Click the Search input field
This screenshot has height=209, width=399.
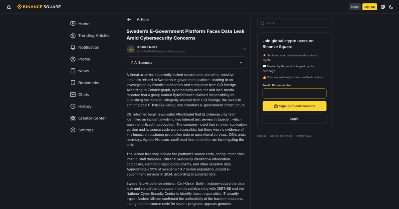click(x=294, y=23)
